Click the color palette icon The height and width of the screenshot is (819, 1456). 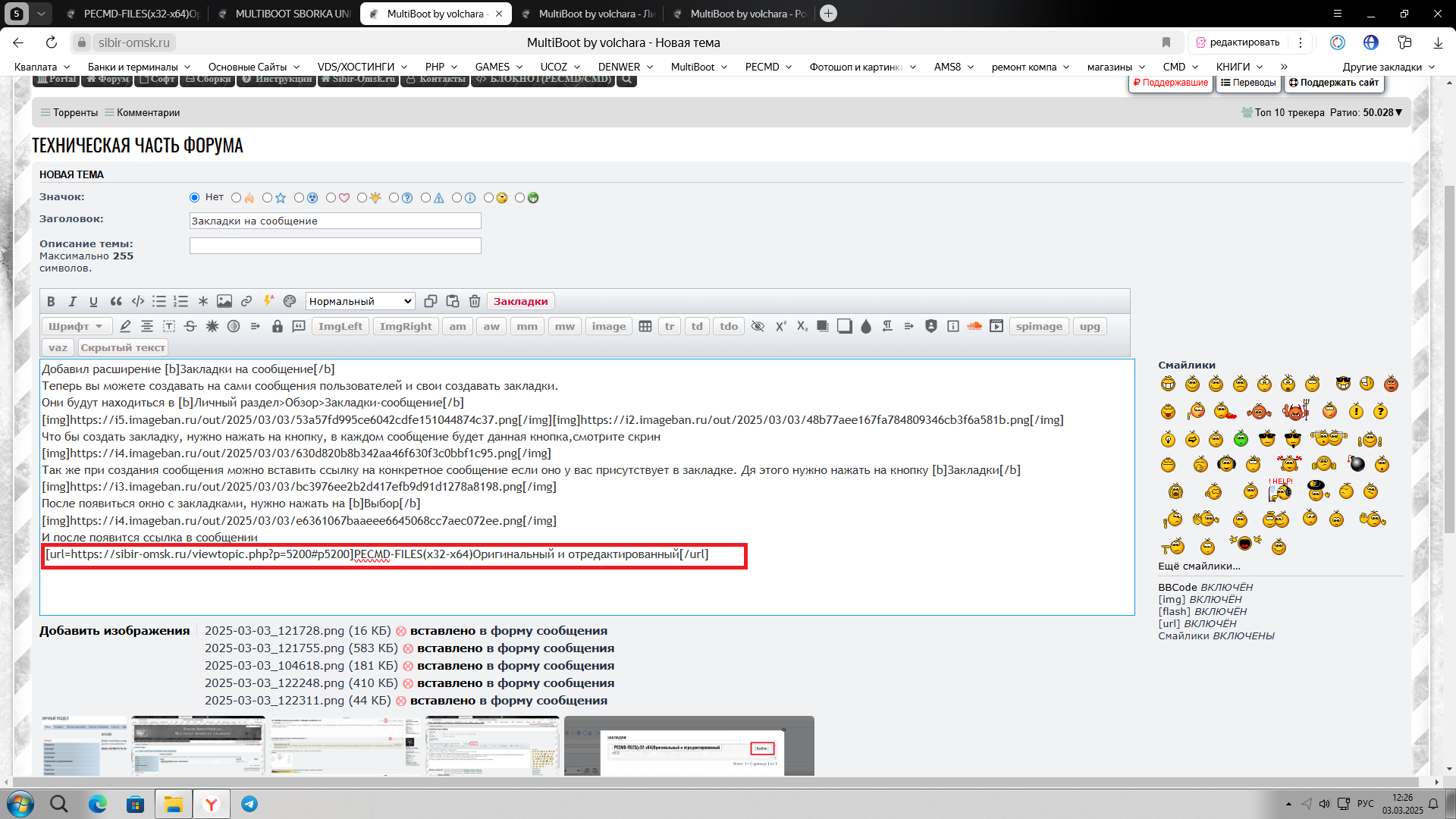[290, 301]
